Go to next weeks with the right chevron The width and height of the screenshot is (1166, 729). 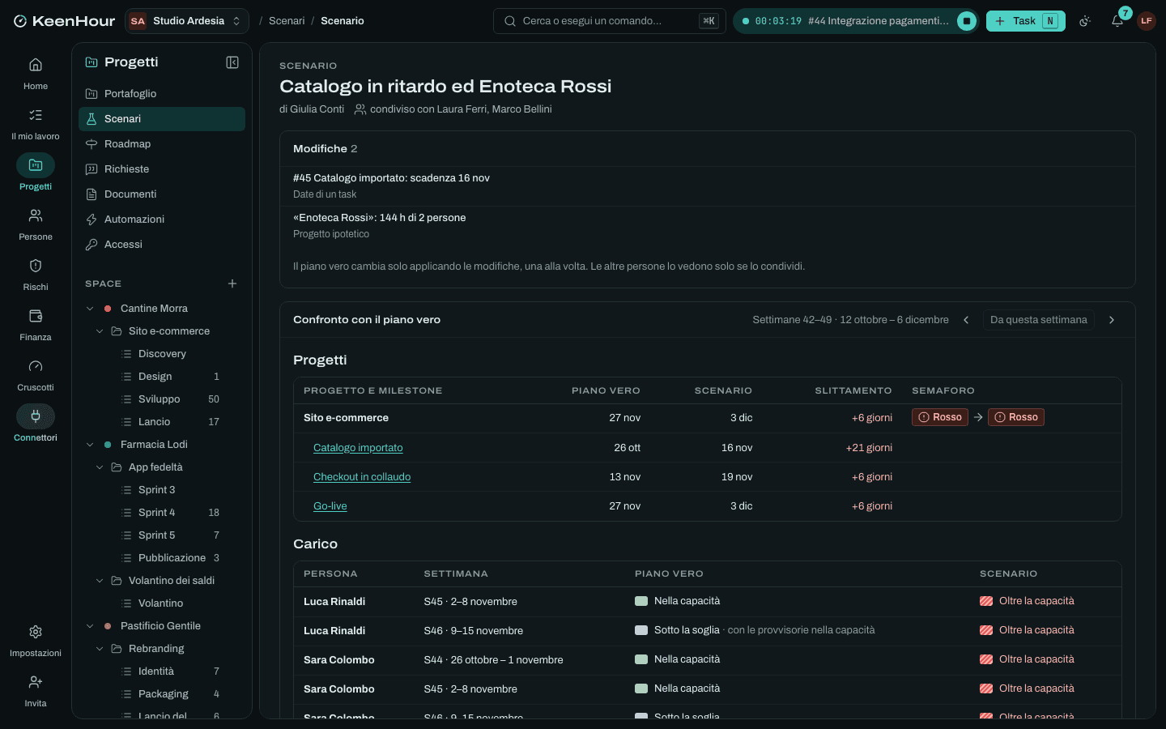click(1112, 320)
